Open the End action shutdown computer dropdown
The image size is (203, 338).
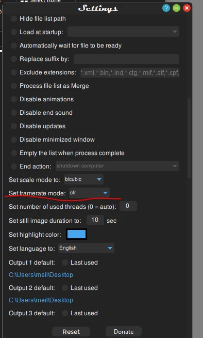117,166
